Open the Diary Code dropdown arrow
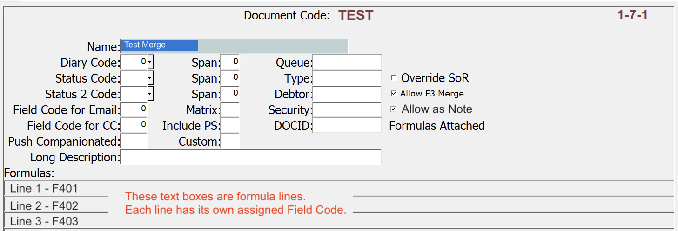The height and width of the screenshot is (231, 678). click(150, 62)
